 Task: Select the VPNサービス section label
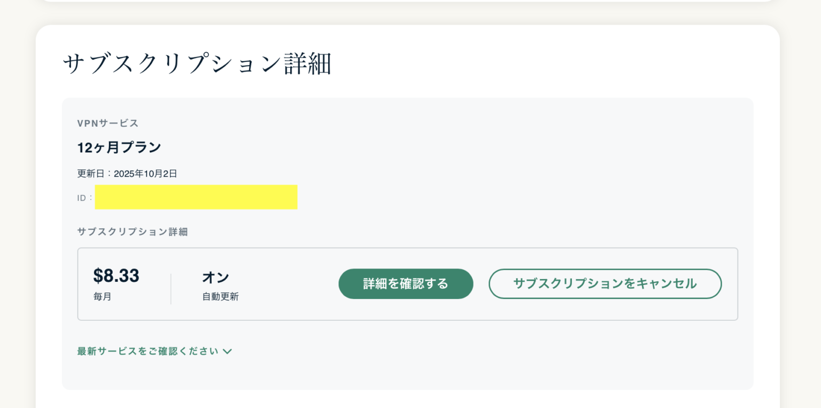tap(107, 123)
